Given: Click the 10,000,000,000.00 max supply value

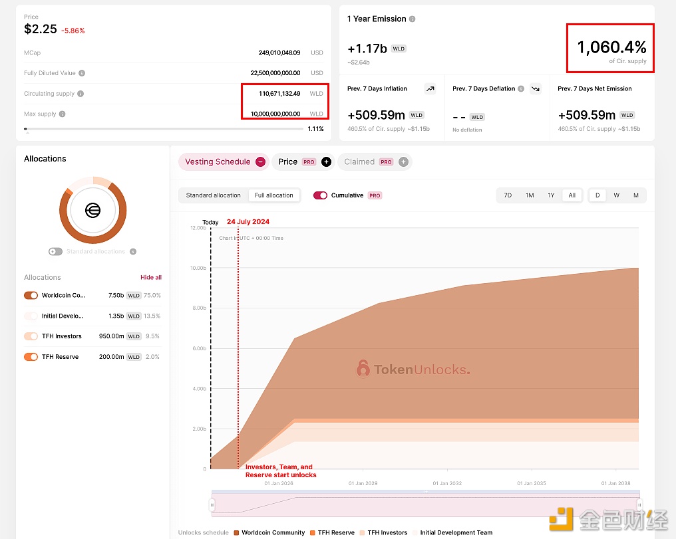Looking at the screenshot, I should (275, 114).
